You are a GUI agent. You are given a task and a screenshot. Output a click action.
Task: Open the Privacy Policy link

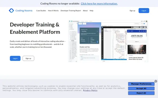[90, 90]
